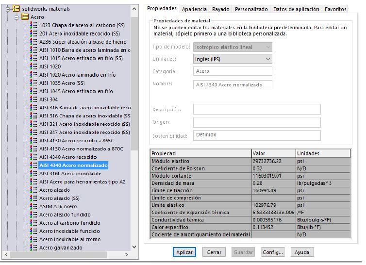This screenshot has width=366, height=265.
Task: Click the material icon beside AISI 304
Action: (33, 99)
